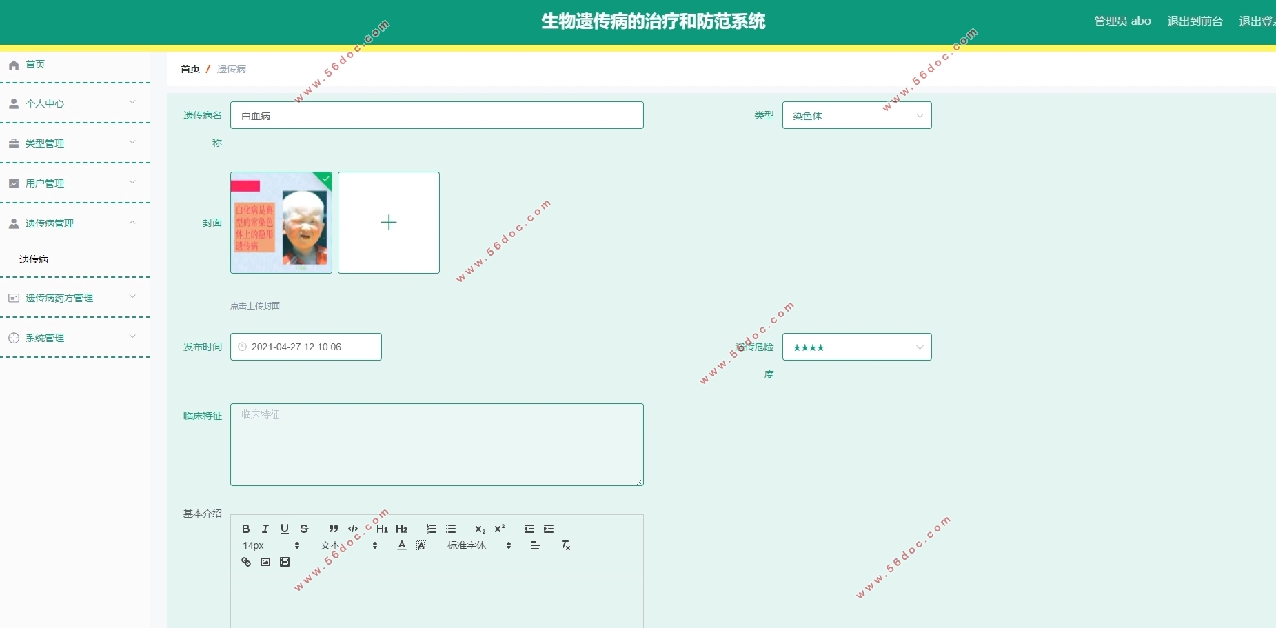Apply subscript formatting
Image resolution: width=1276 pixels, height=628 pixels.
[480, 529]
